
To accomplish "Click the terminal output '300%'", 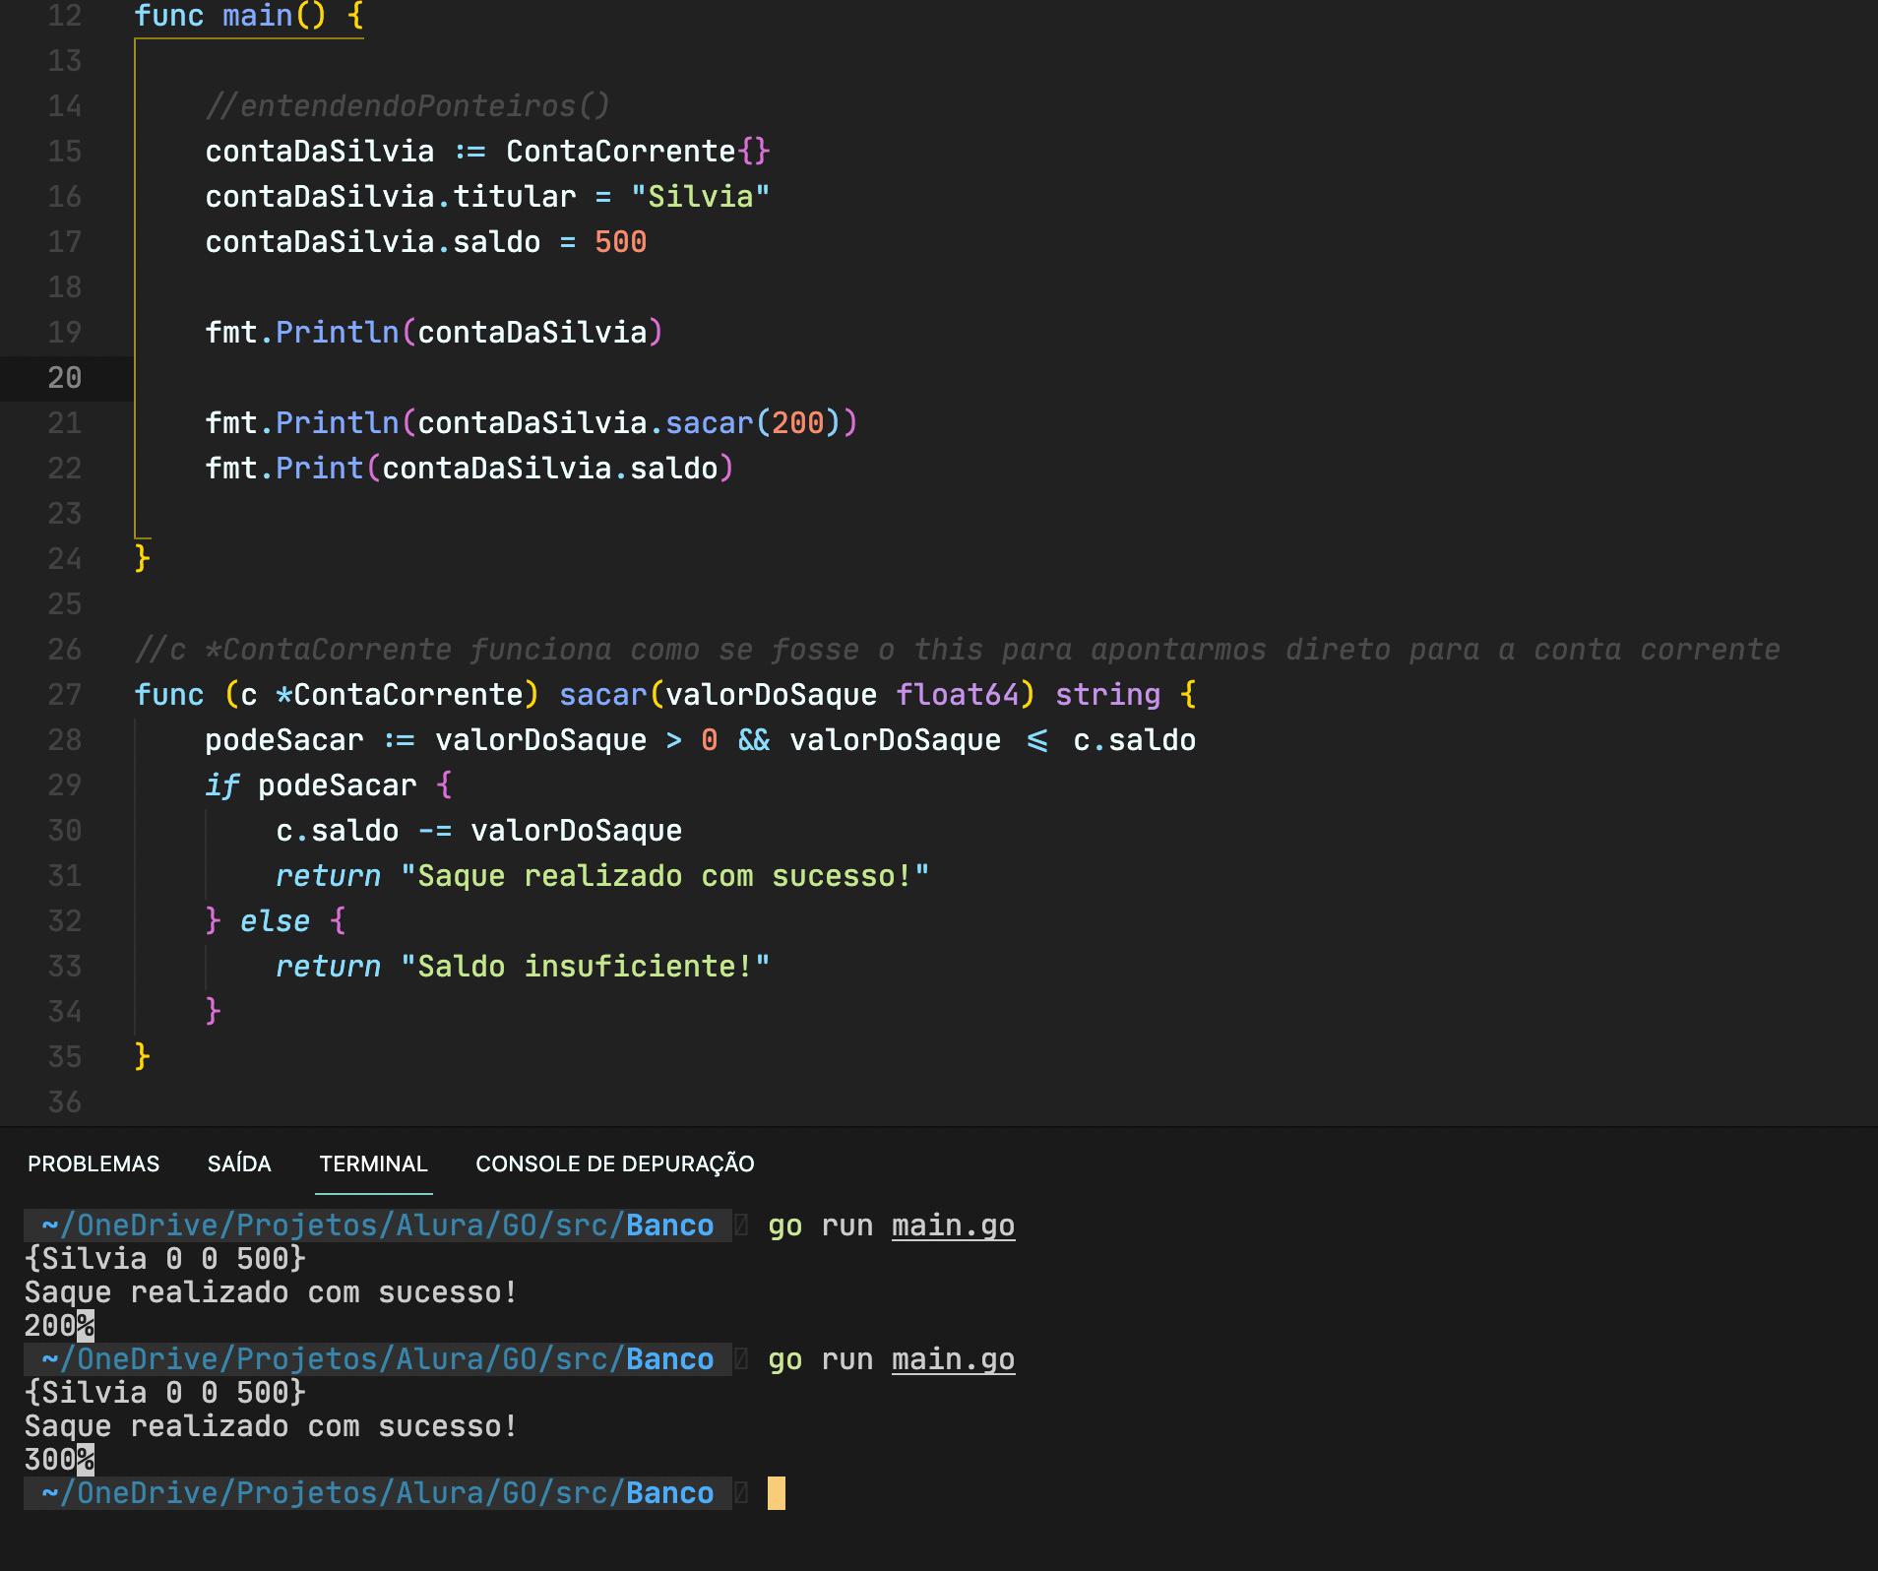I will click(x=59, y=1460).
